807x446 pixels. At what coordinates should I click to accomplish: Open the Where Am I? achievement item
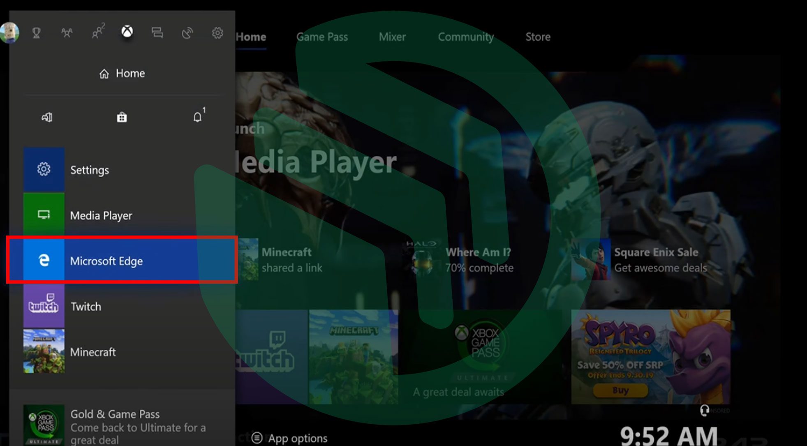[x=460, y=260]
